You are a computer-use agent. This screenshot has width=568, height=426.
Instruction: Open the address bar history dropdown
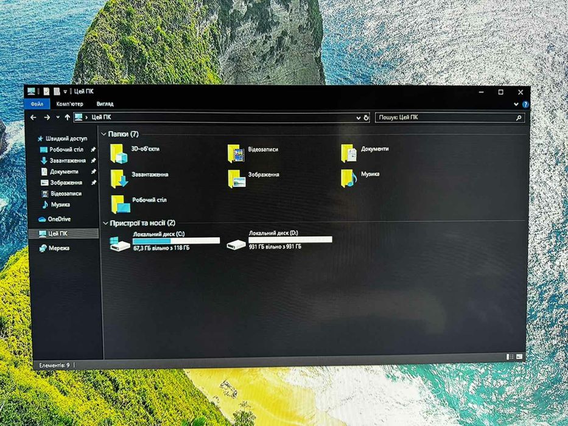point(358,117)
